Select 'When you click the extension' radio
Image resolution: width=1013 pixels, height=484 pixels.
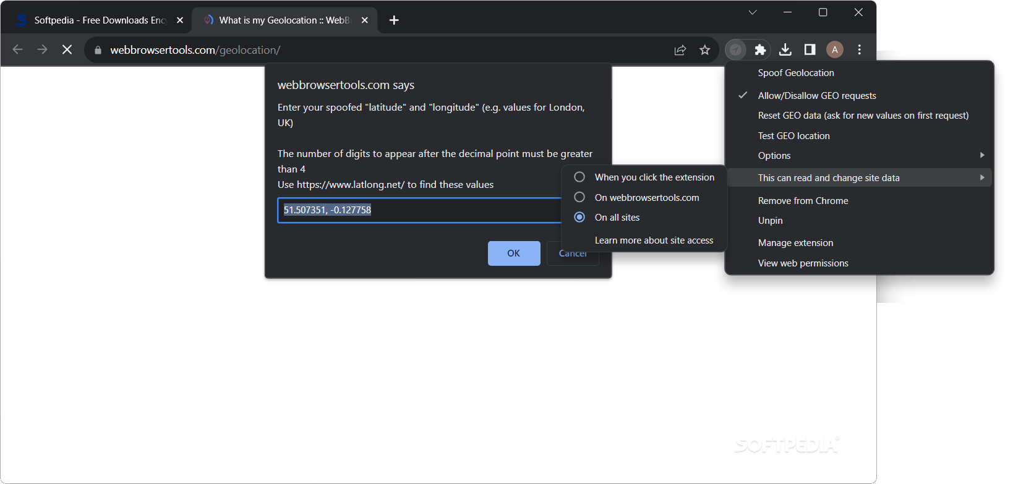point(579,177)
